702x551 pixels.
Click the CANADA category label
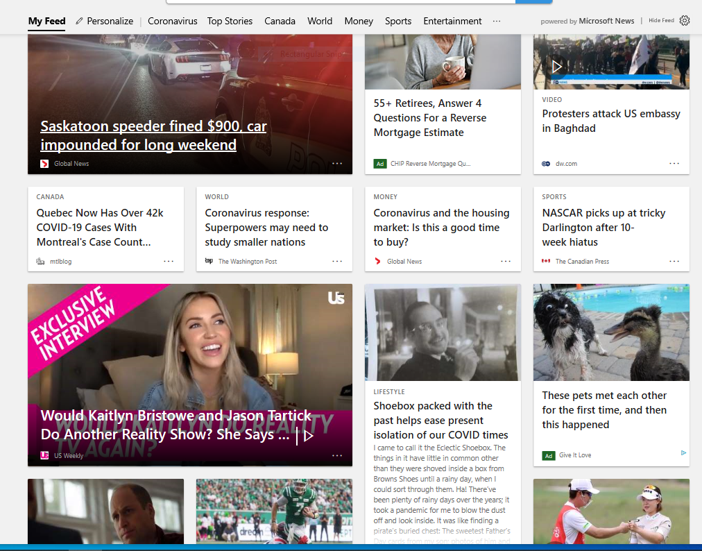tap(50, 196)
